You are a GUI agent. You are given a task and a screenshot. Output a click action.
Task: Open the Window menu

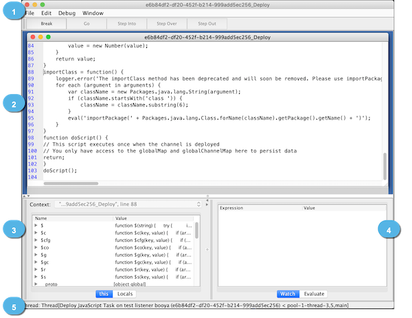pyautogui.click(x=93, y=13)
